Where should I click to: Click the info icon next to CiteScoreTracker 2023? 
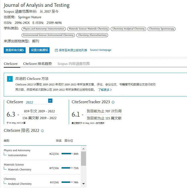click(x=113, y=102)
